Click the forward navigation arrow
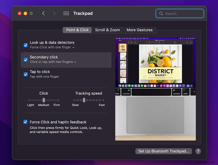 (x=54, y=13)
